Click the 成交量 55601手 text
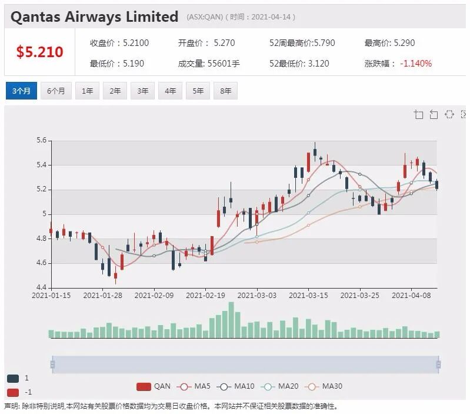Image resolution: width=470 pixels, height=414 pixels. tap(209, 63)
